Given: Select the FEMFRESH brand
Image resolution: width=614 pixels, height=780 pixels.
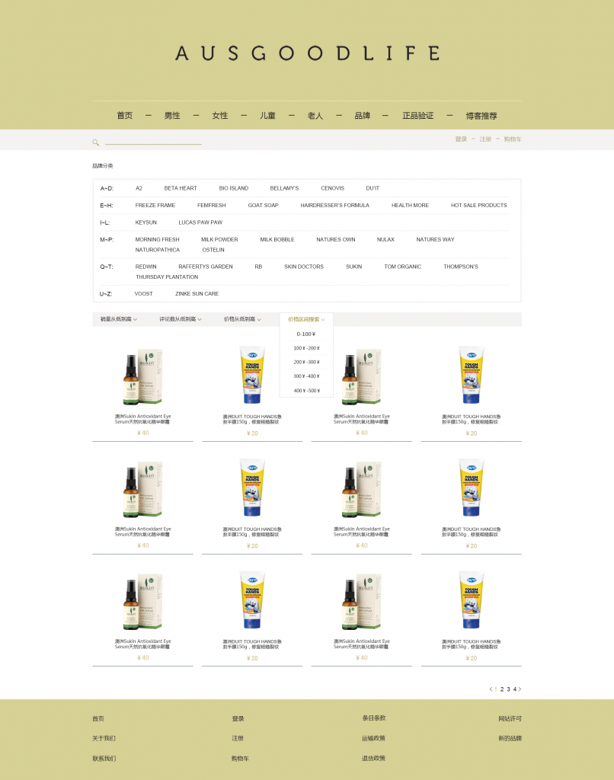Looking at the screenshot, I should [x=212, y=205].
